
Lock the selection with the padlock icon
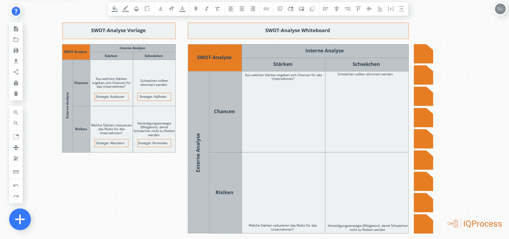pyautogui.click(x=16, y=83)
